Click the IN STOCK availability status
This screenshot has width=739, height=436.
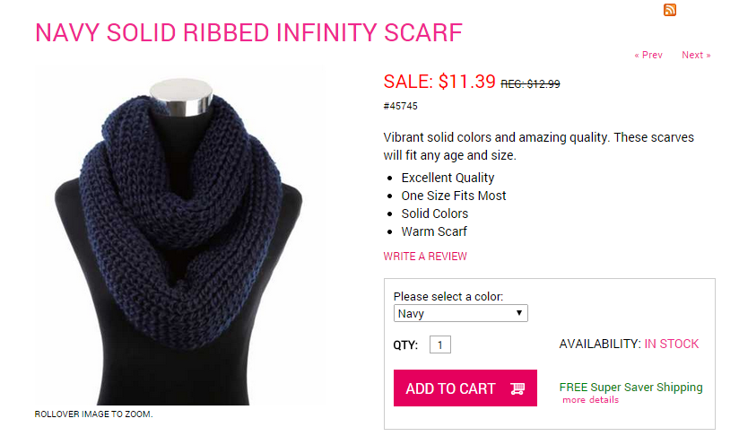(672, 344)
